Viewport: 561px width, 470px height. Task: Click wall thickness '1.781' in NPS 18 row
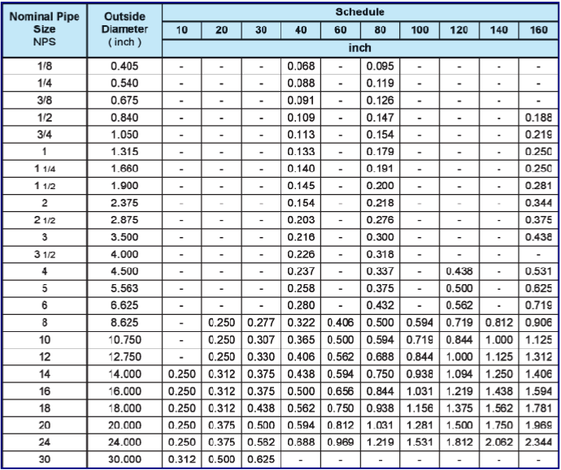pos(538,408)
